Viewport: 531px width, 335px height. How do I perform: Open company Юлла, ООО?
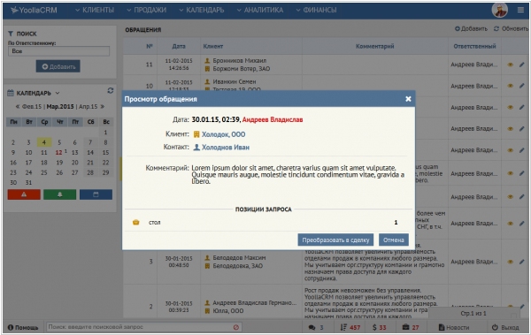click(228, 311)
